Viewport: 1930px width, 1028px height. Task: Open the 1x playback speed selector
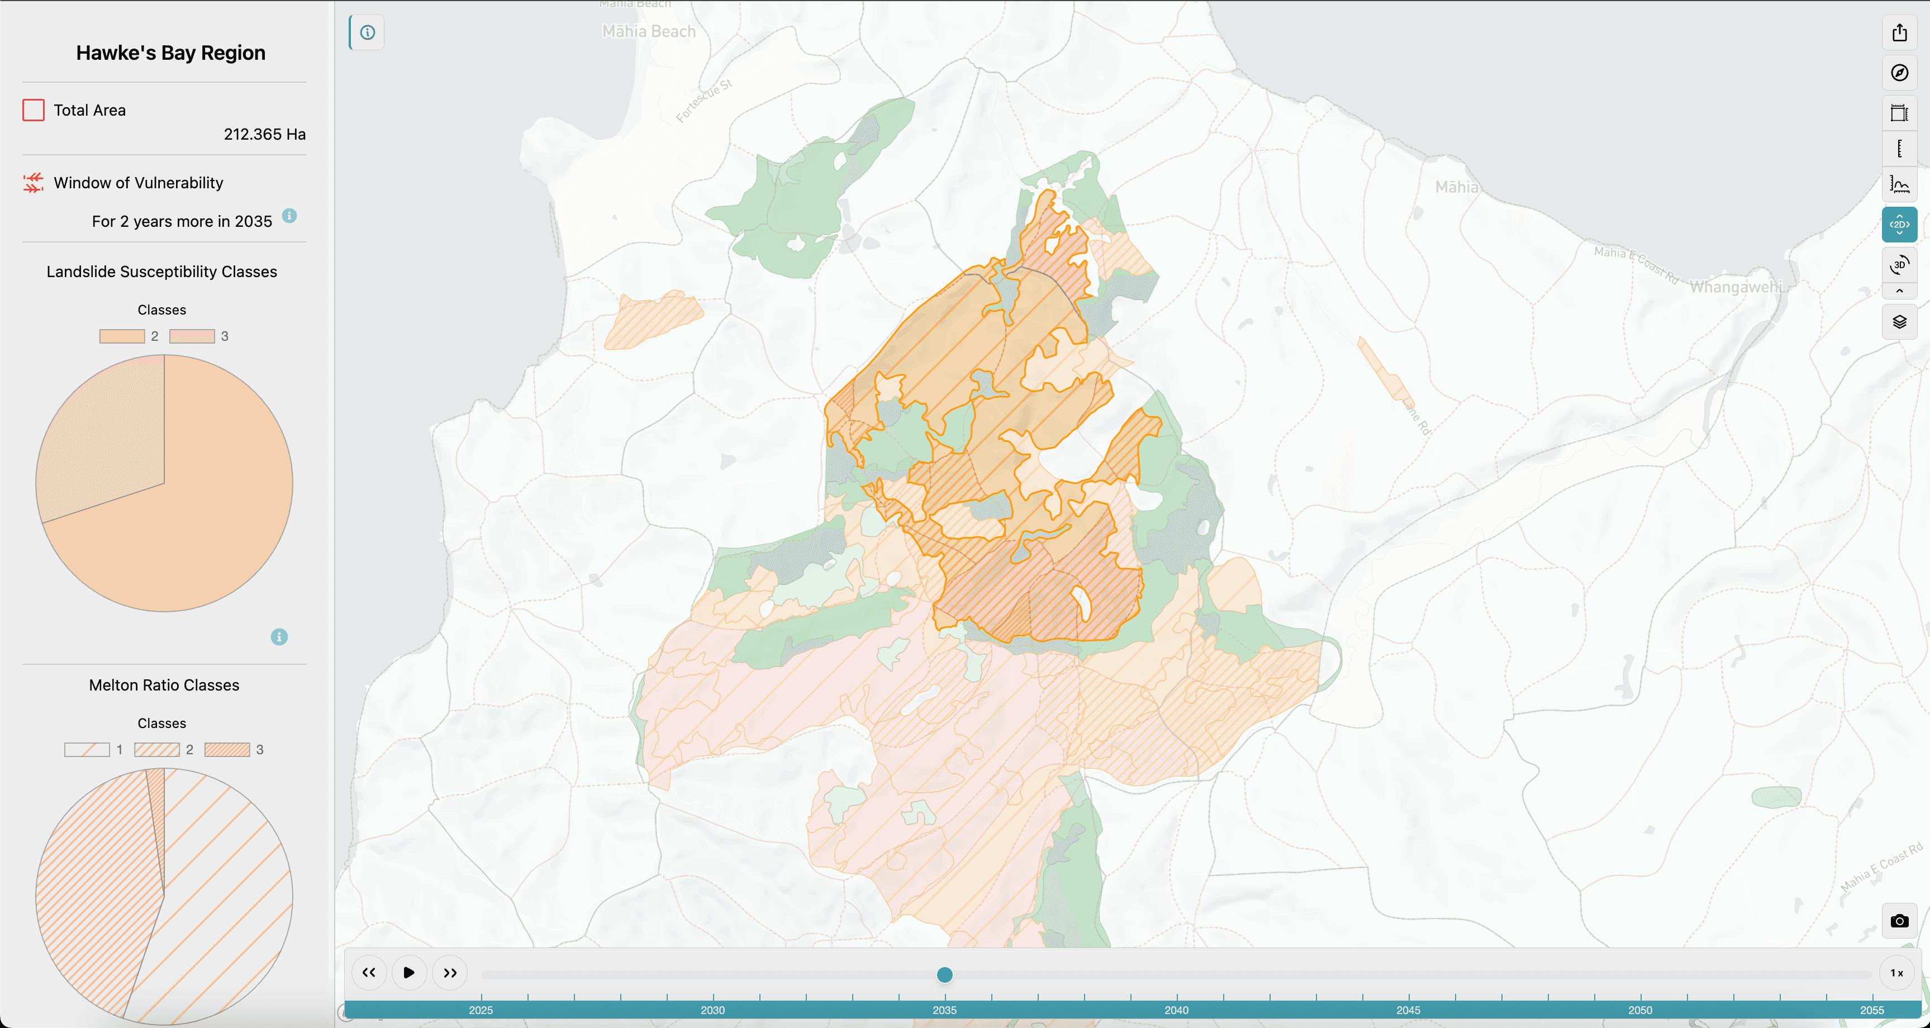(1896, 973)
